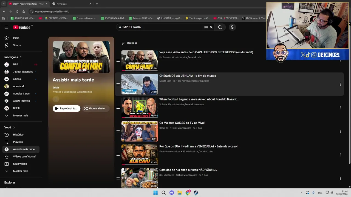The image size is (351, 197).
Task: Close the Nova guia tab
Action: (x=90, y=4)
